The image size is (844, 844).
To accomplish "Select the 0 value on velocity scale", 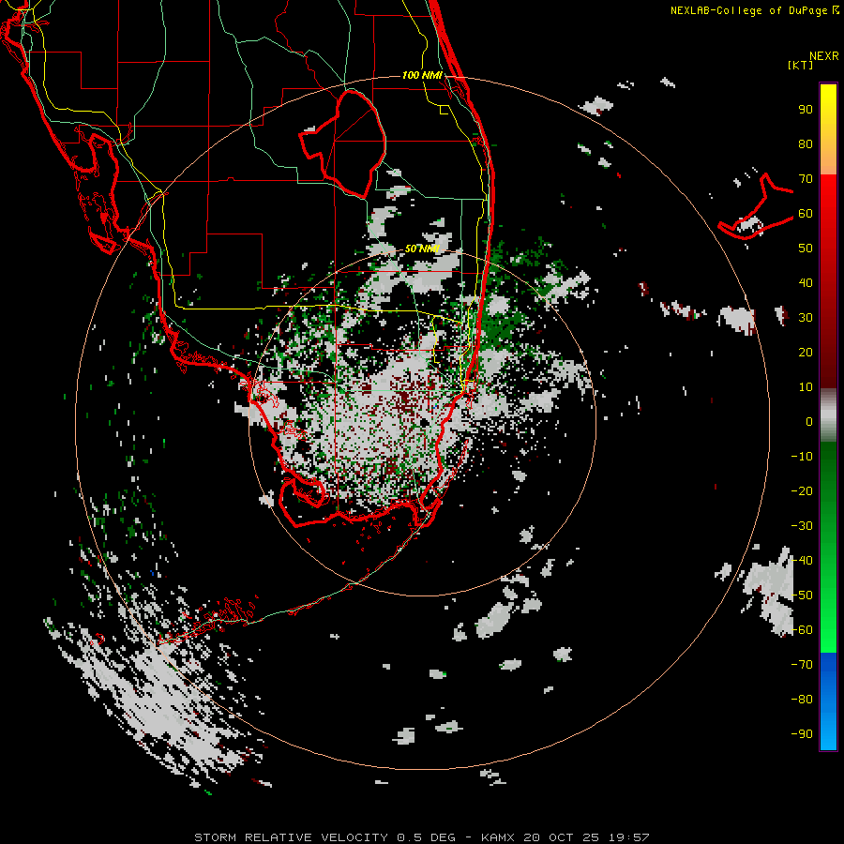I will tap(809, 422).
